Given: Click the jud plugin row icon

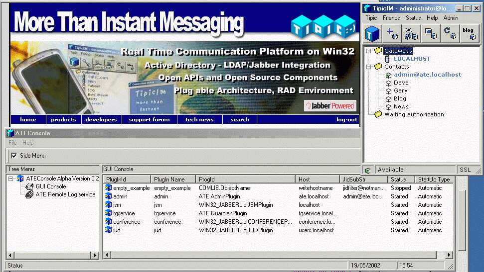Looking at the screenshot, I should (x=108, y=230).
